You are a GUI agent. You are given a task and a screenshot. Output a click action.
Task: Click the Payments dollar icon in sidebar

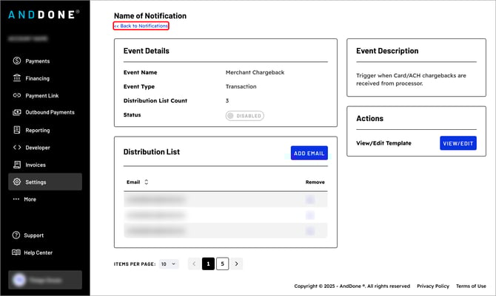17,61
